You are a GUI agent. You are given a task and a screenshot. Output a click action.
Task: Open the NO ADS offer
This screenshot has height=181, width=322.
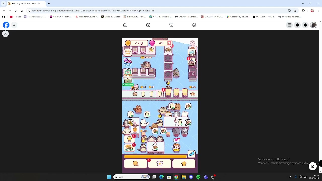(128, 73)
